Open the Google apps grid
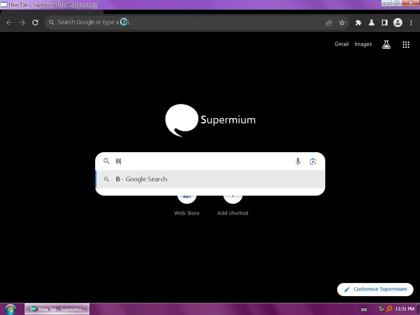Screen dimensions: 420x315 tap(406, 45)
